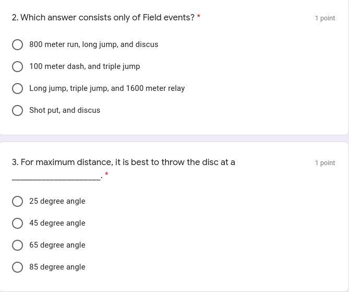
Task: Click the '45 degree angle' label text
Action: pyautogui.click(x=57, y=223)
